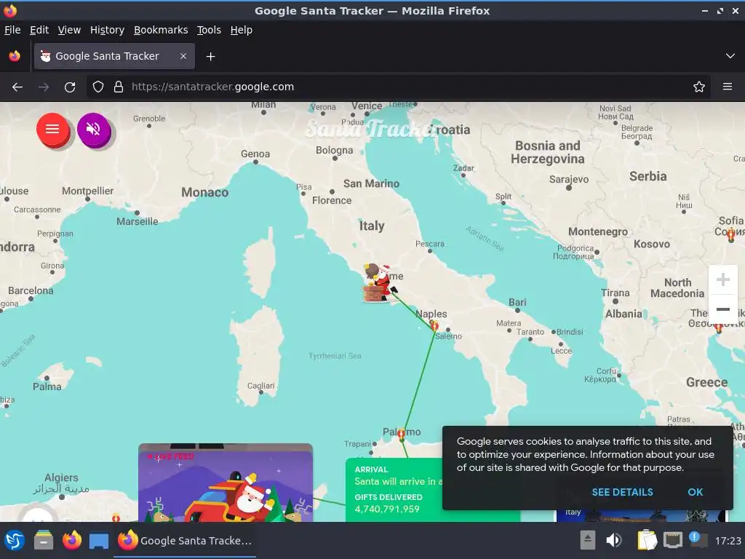This screenshot has height=559, width=745.
Task: Click the Palermo location pin
Action: tap(402, 434)
